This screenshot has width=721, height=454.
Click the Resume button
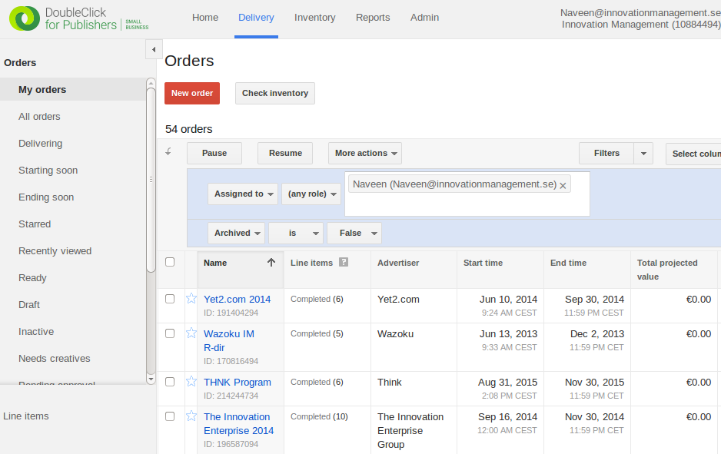[x=285, y=153]
